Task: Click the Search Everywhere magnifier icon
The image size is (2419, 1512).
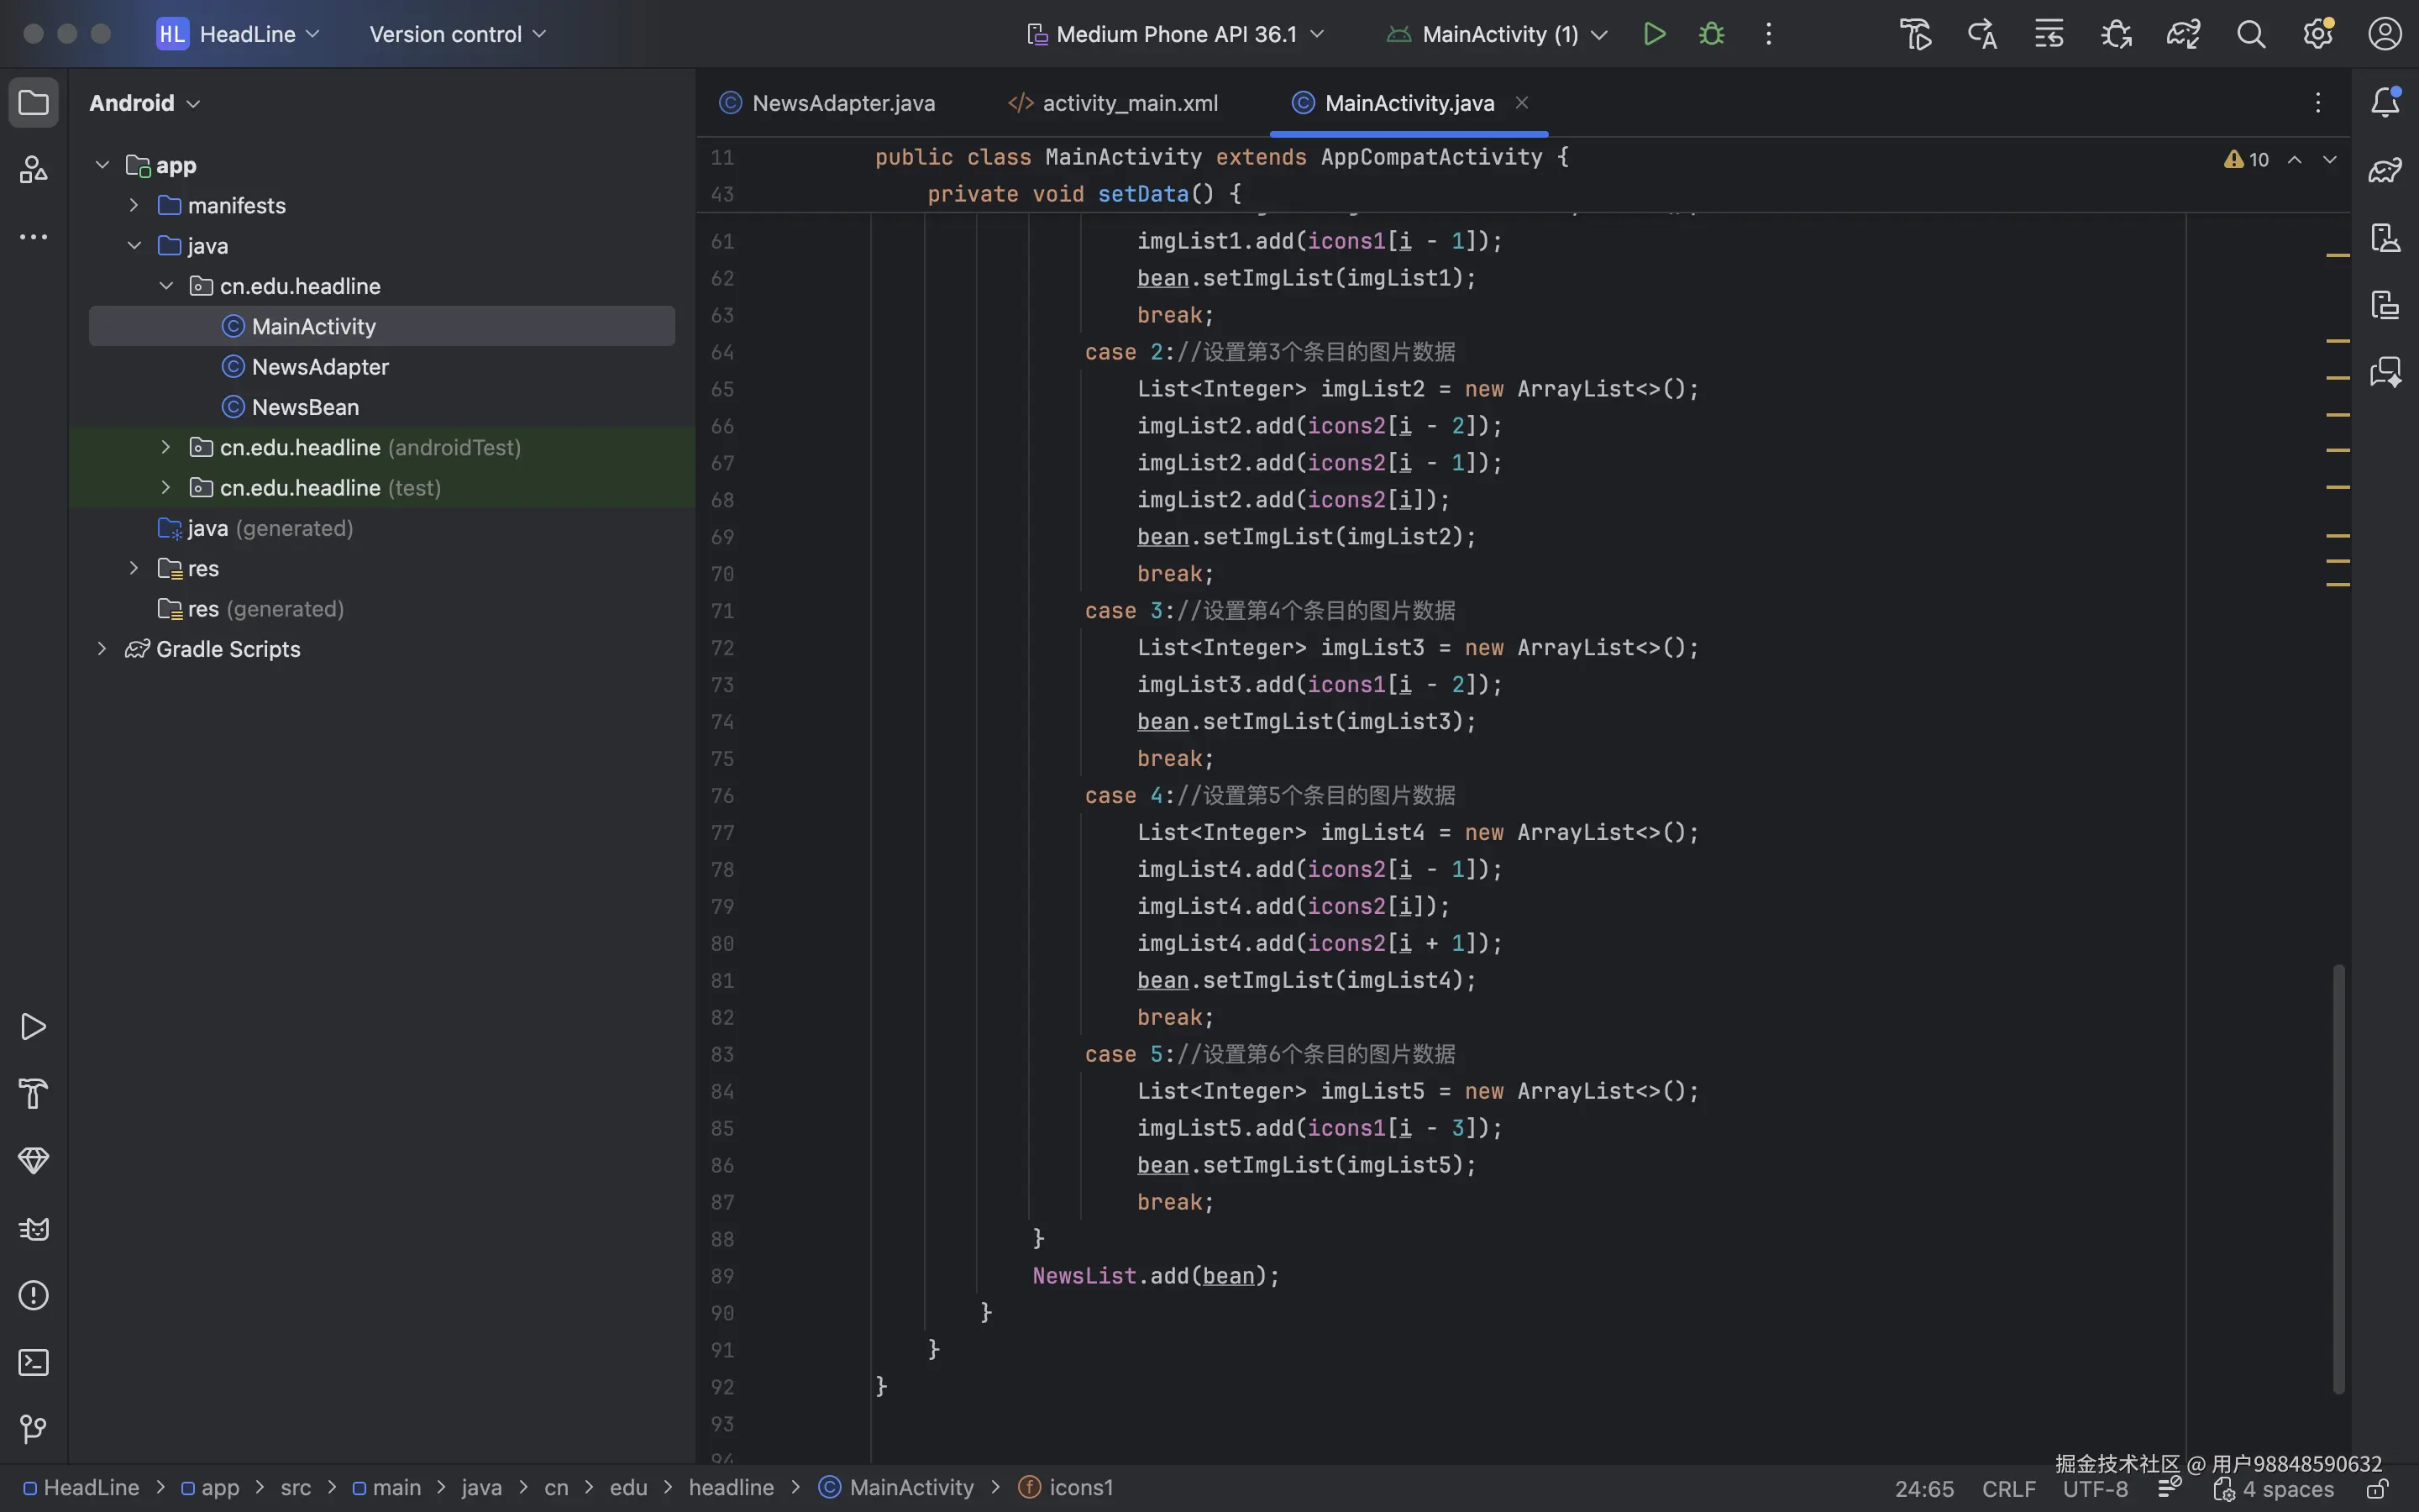Action: click(2251, 34)
